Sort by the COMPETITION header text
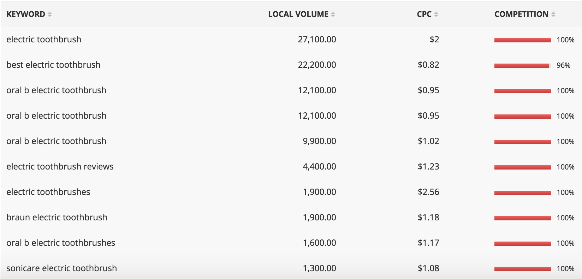Image resolution: width=582 pixels, height=279 pixels. [521, 14]
